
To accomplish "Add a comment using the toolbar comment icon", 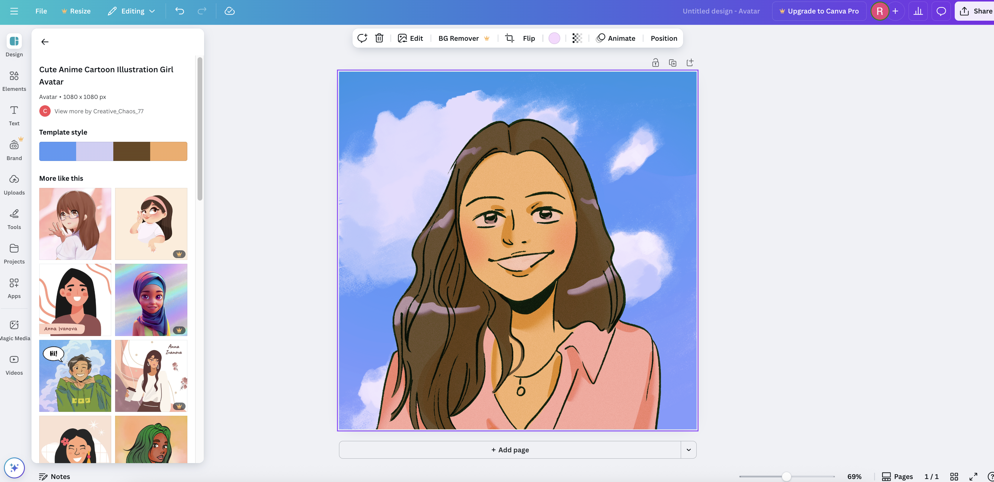I will pos(362,38).
